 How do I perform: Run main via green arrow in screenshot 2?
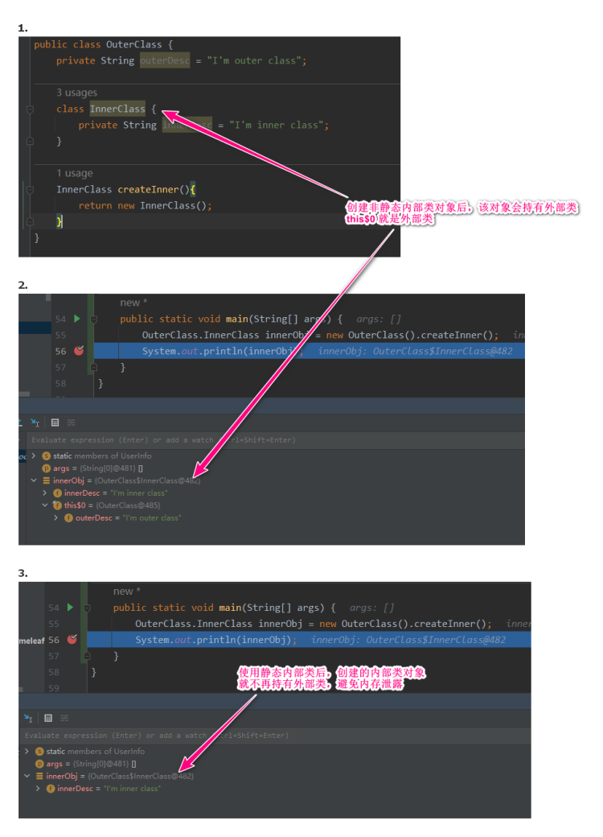(x=76, y=319)
